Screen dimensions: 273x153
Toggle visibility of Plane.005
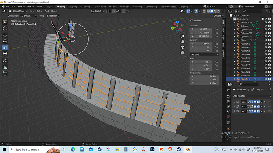point(266,58)
